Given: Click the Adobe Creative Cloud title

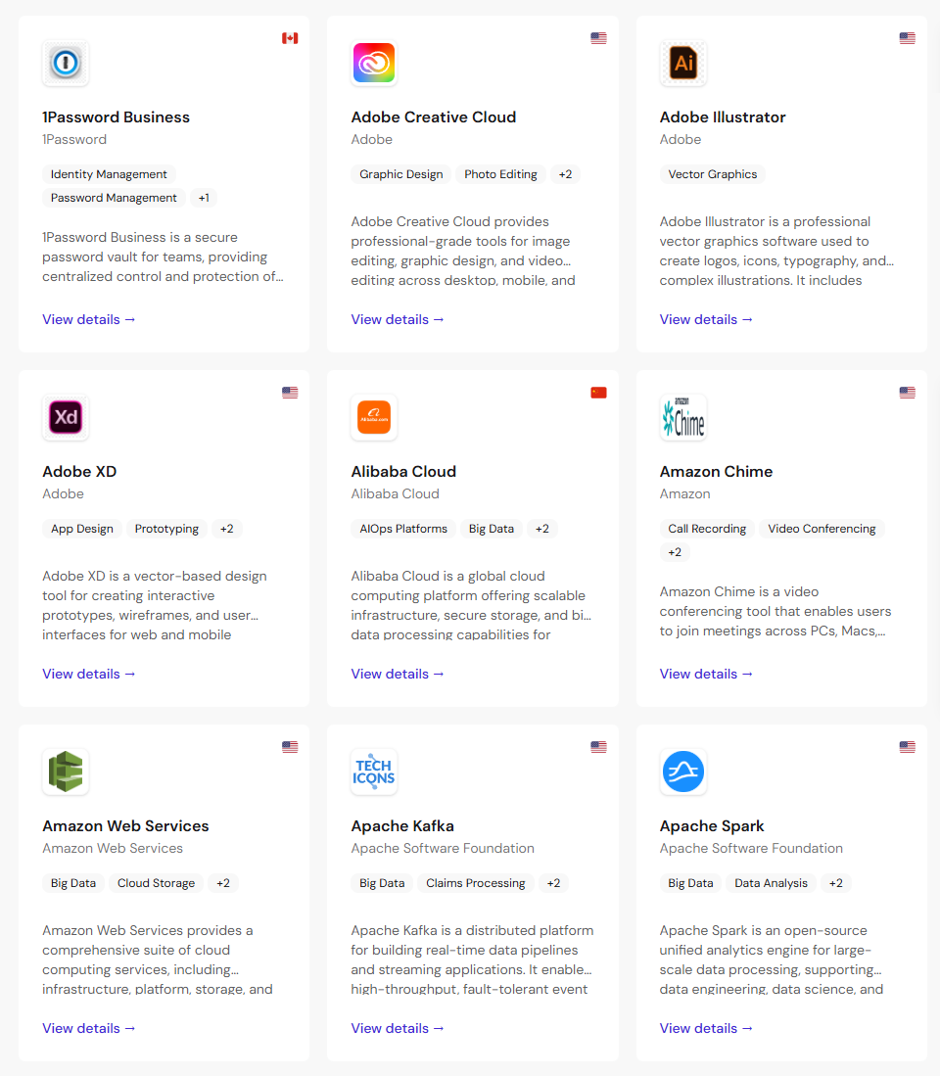Looking at the screenshot, I should click(434, 117).
